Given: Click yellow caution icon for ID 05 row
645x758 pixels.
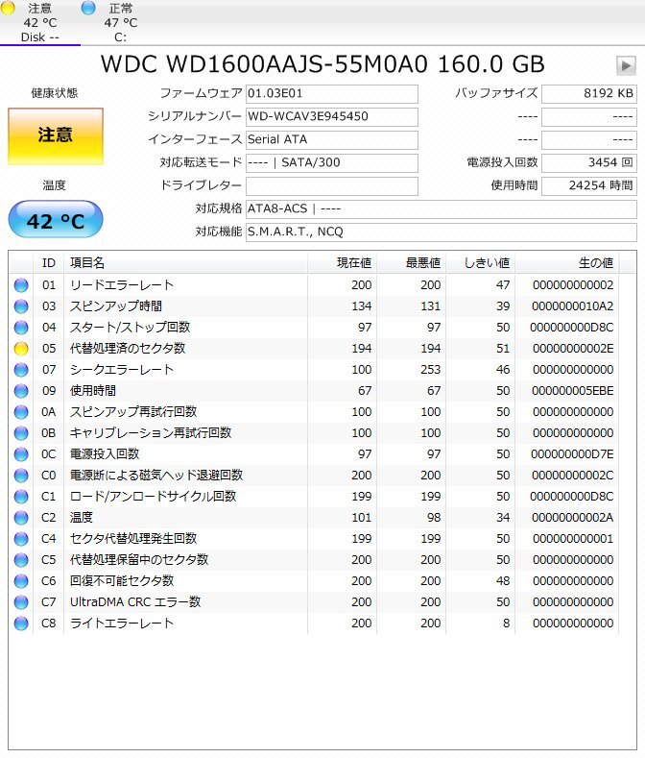Looking at the screenshot, I should coord(21,349).
